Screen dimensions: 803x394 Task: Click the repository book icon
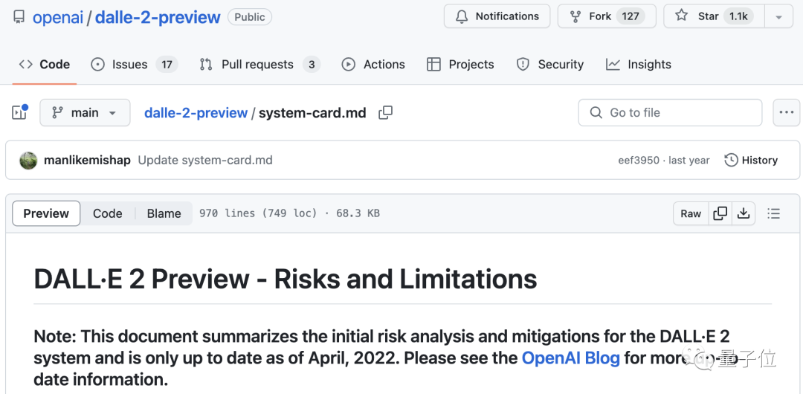pos(19,17)
